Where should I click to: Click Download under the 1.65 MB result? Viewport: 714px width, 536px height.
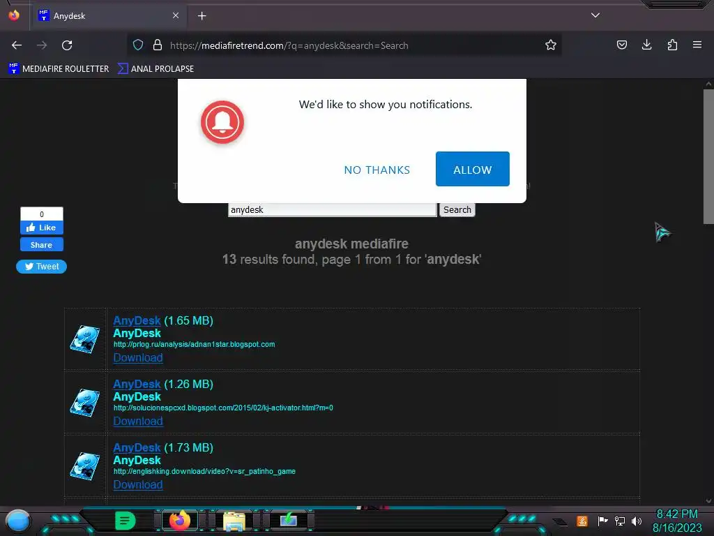pos(138,358)
